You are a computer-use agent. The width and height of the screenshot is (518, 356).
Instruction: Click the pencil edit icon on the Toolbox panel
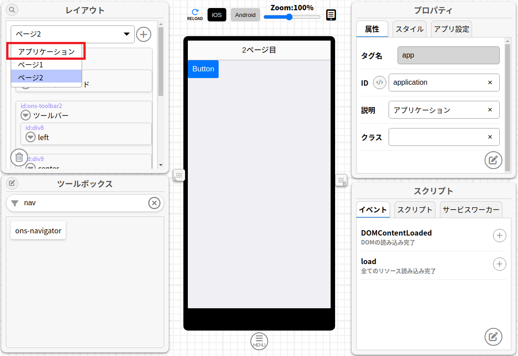tap(12, 183)
